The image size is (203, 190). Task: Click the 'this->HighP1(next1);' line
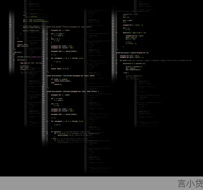click(133, 70)
